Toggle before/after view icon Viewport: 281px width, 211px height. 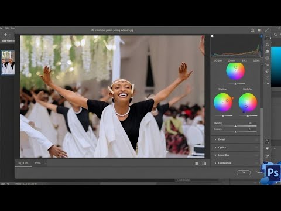coord(204,164)
